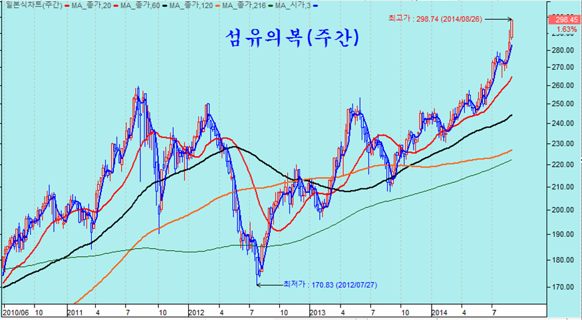
Task: Click the 2014 year label on time axis
Action: point(439,311)
